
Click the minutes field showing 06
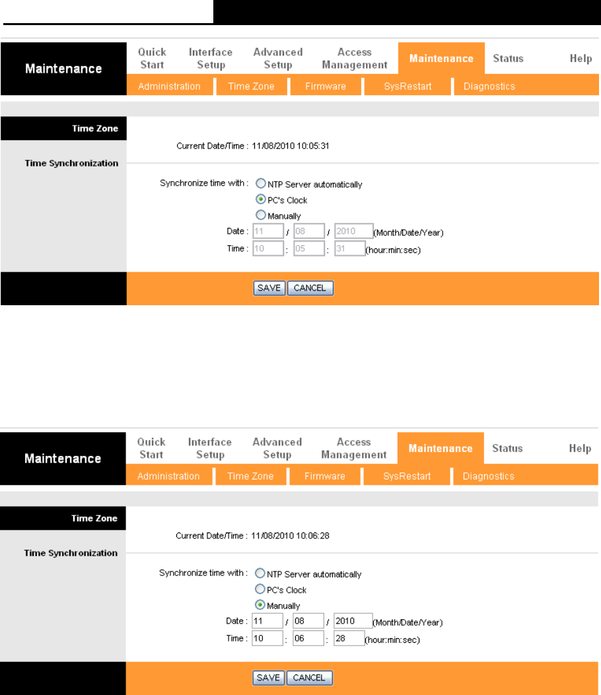pos(308,638)
